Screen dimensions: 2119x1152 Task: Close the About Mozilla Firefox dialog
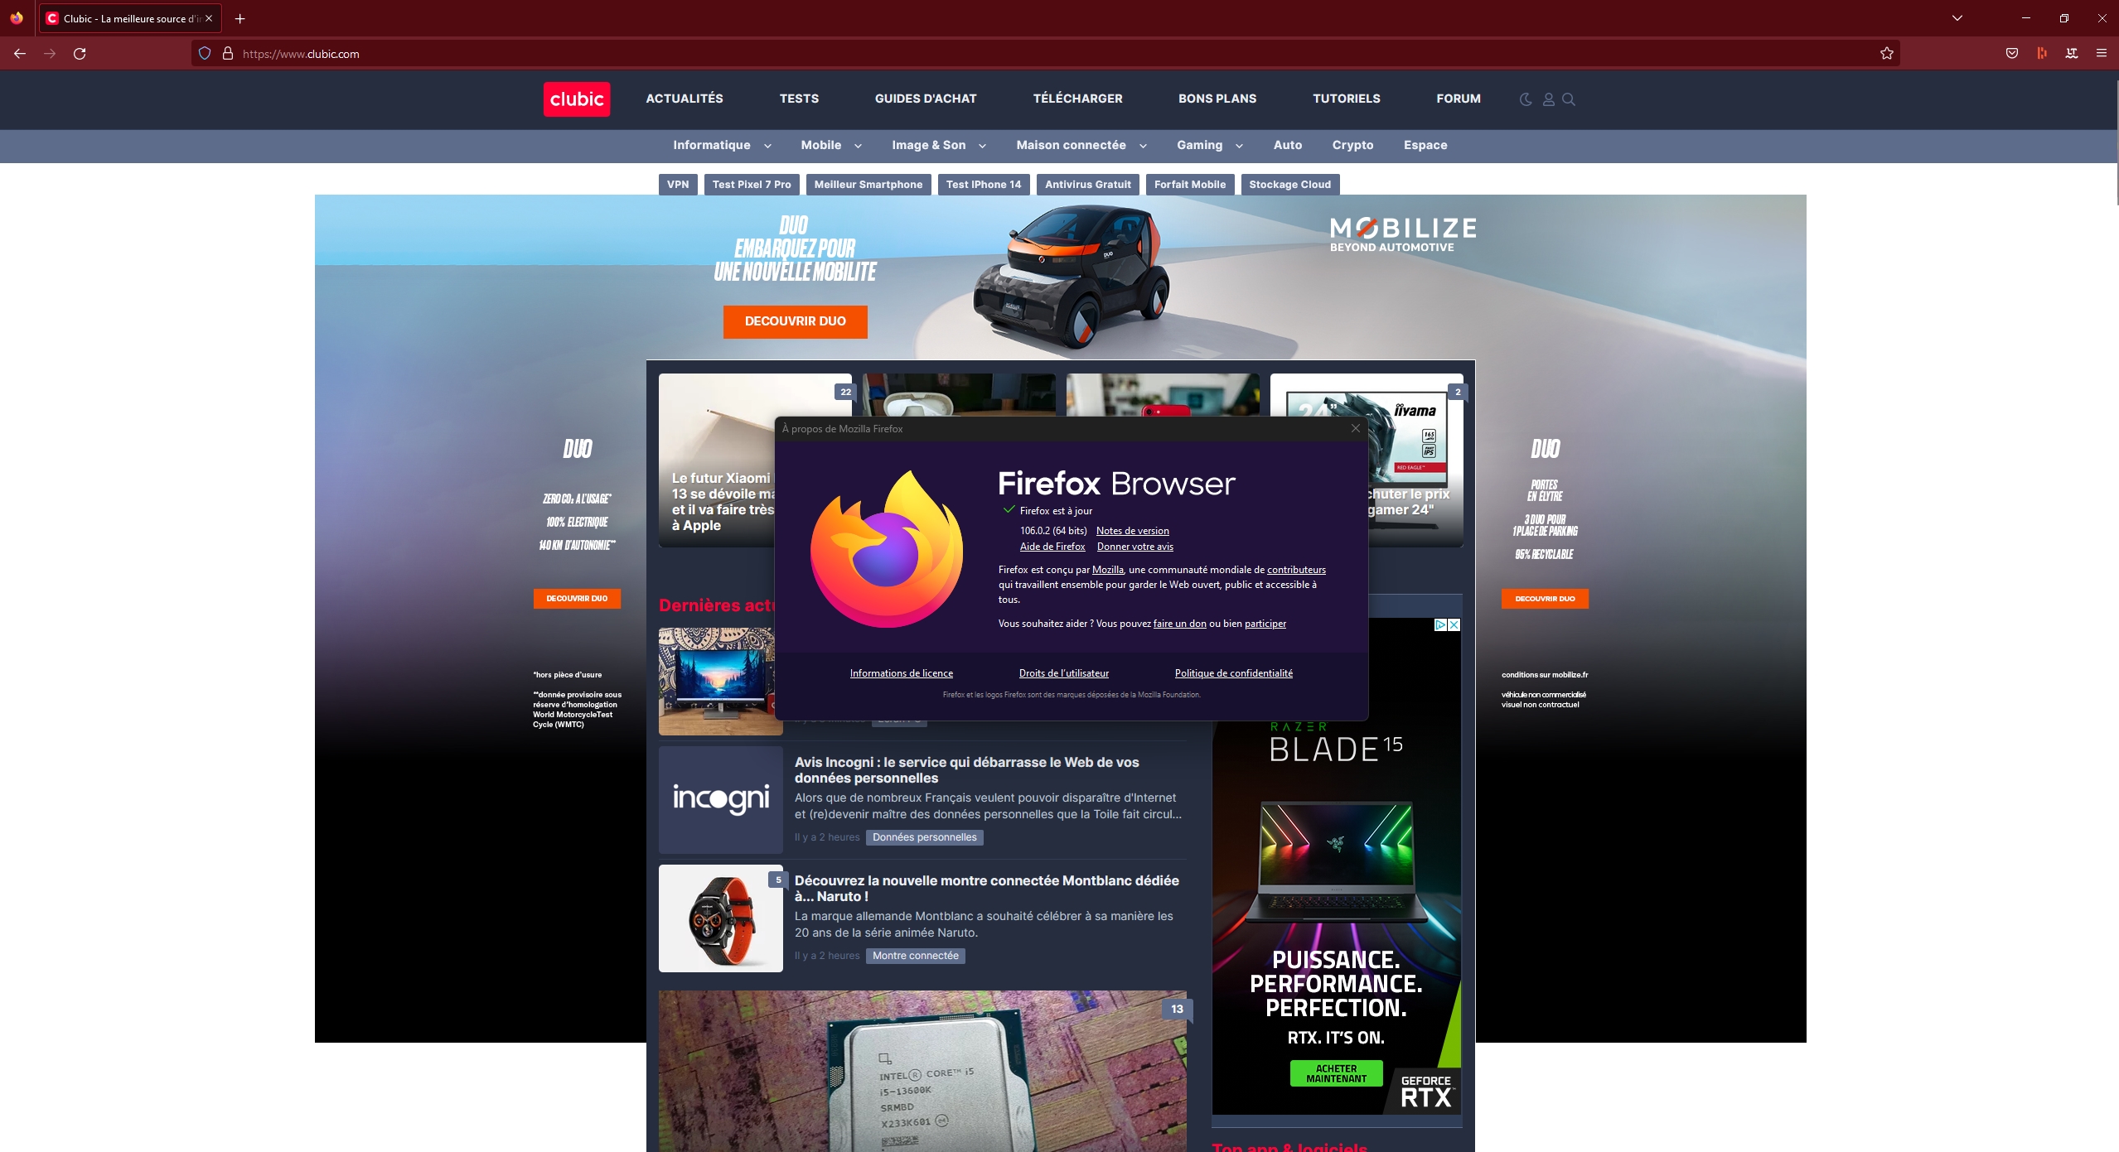[x=1356, y=428]
